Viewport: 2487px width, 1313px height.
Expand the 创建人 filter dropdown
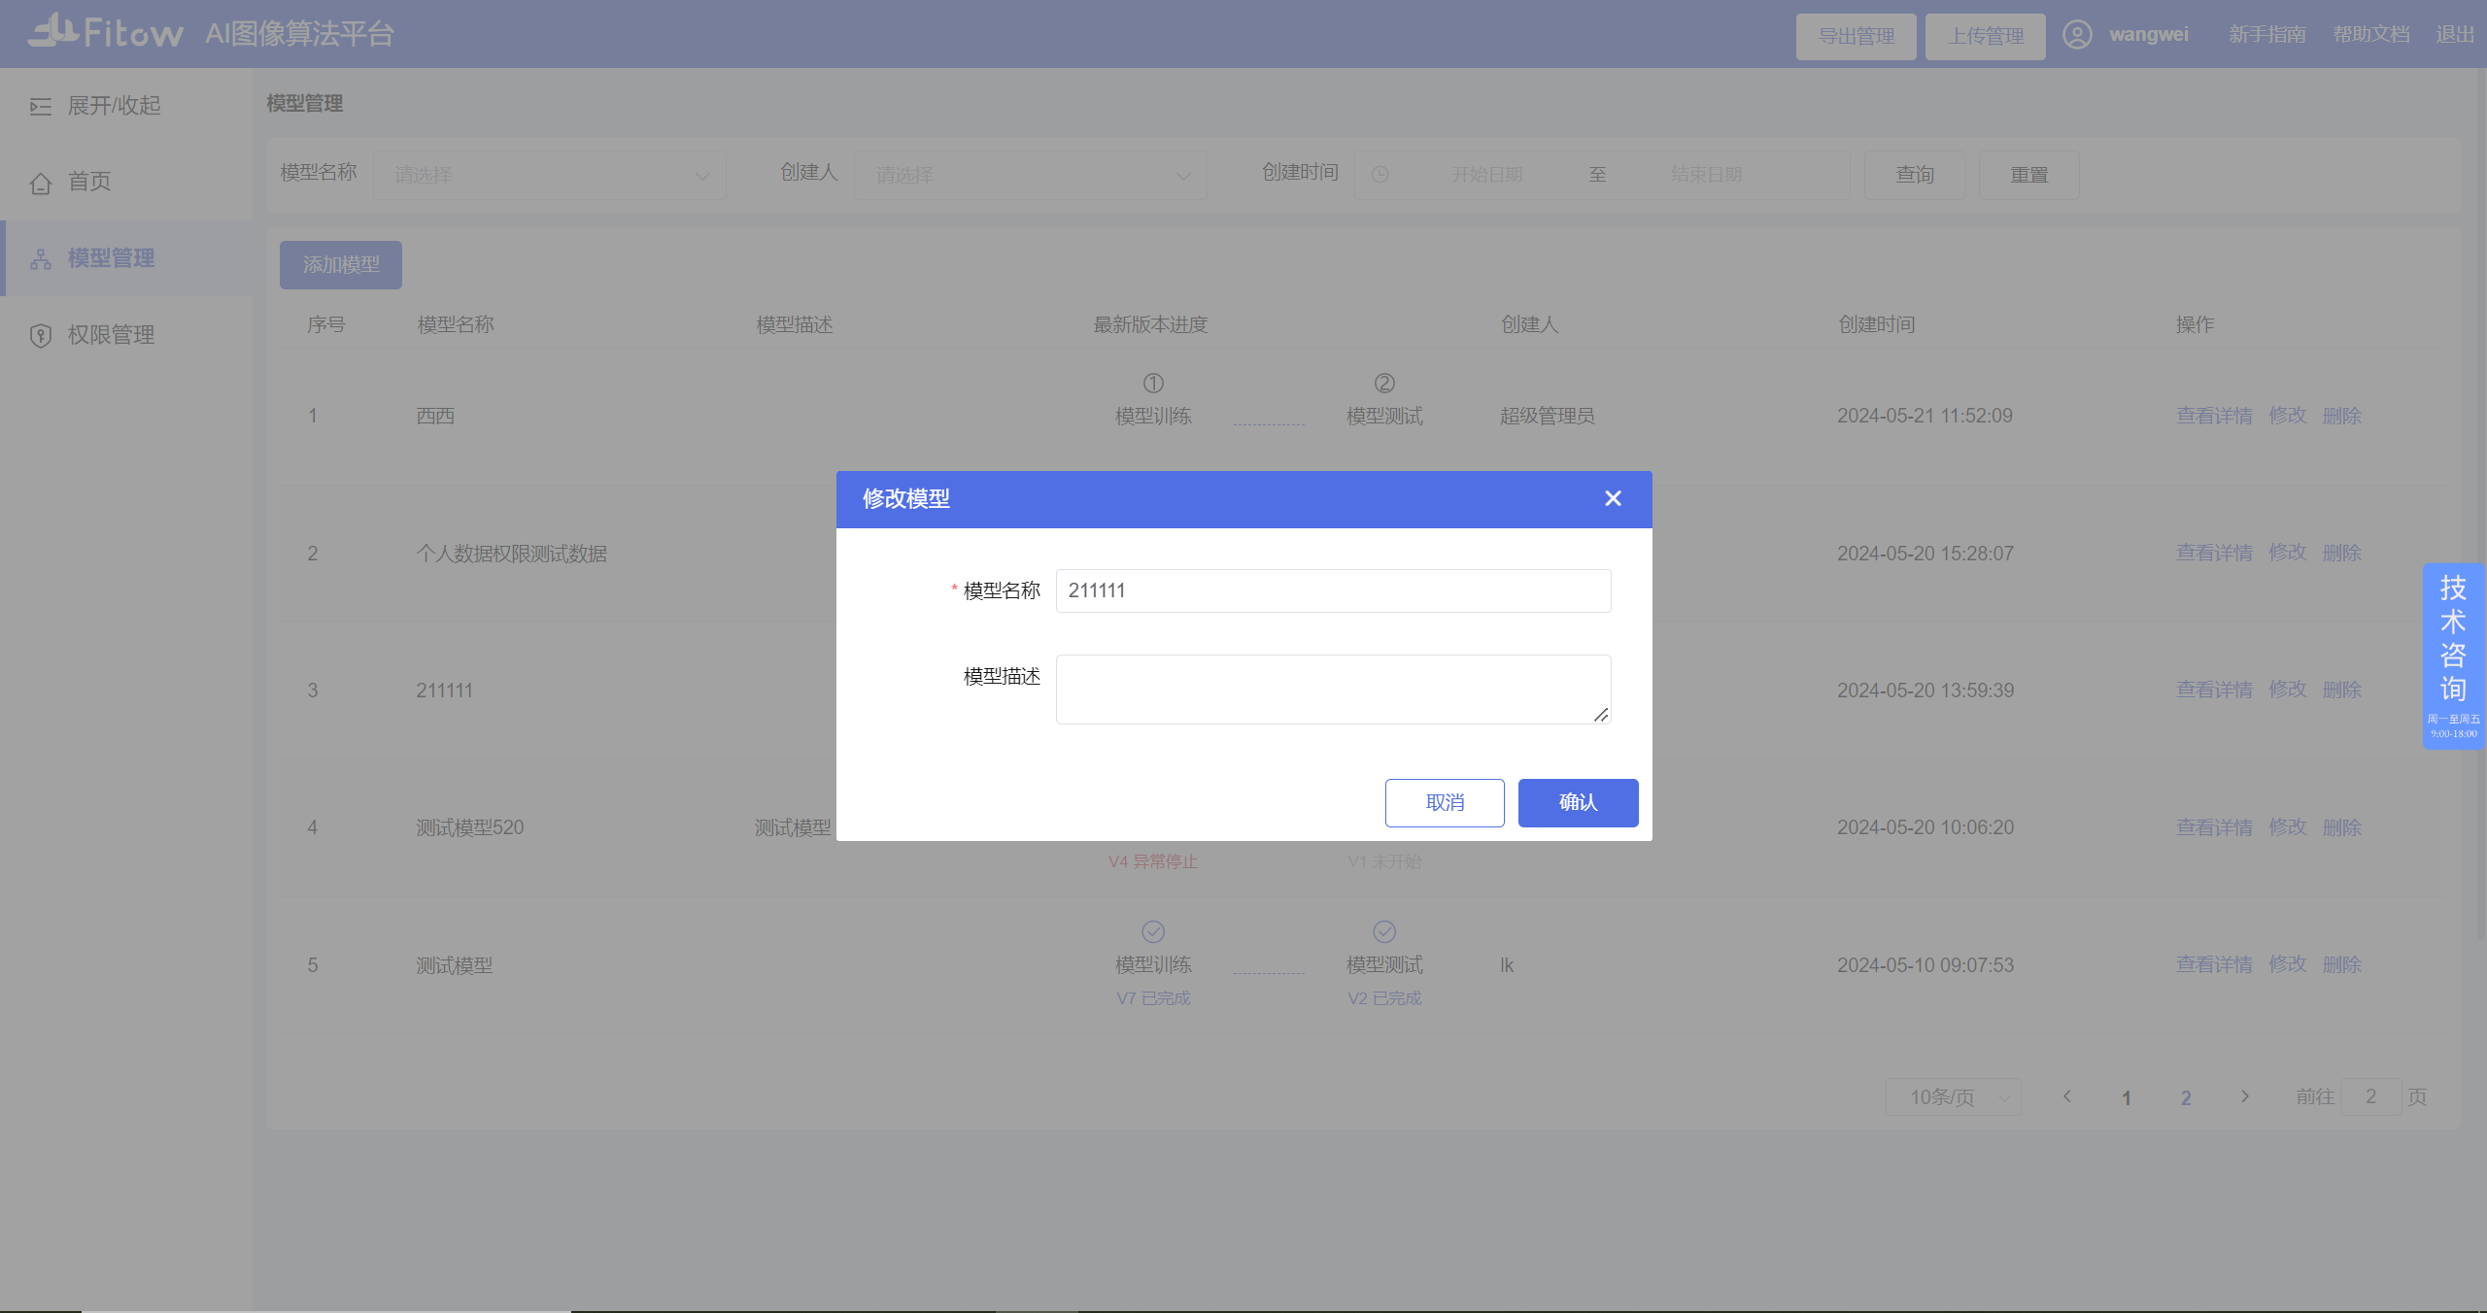pos(1030,175)
